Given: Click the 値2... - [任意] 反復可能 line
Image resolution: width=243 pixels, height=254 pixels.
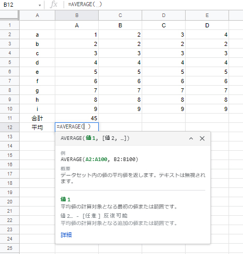Looking at the screenshot, I should [94, 216].
